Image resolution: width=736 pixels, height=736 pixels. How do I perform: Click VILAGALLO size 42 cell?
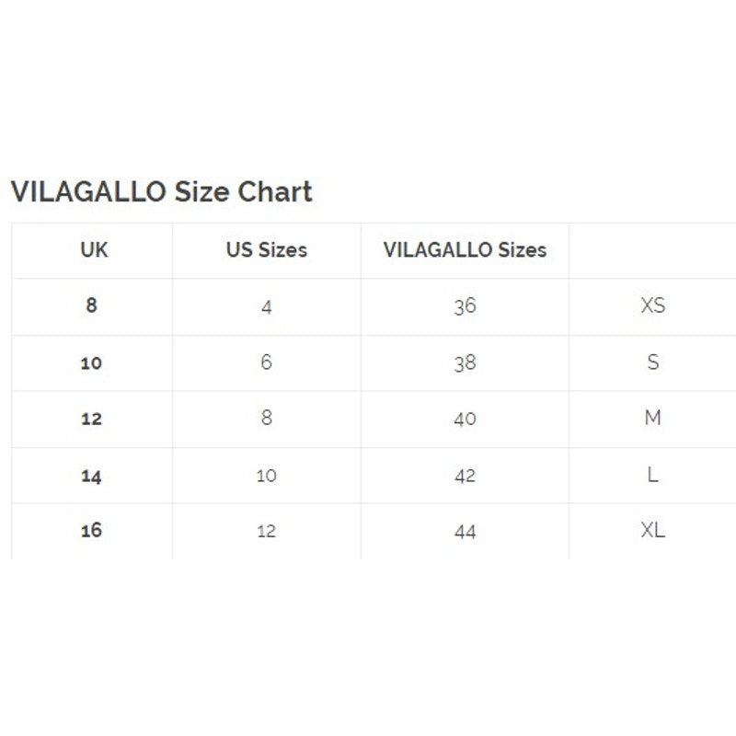pyautogui.click(x=465, y=476)
